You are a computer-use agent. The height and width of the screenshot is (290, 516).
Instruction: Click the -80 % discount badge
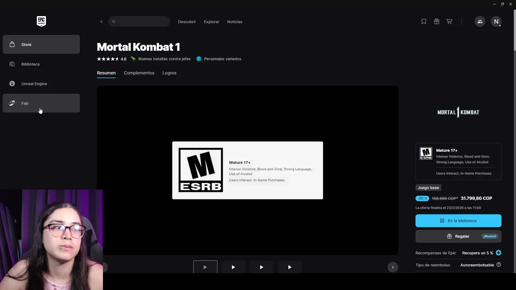(x=422, y=199)
